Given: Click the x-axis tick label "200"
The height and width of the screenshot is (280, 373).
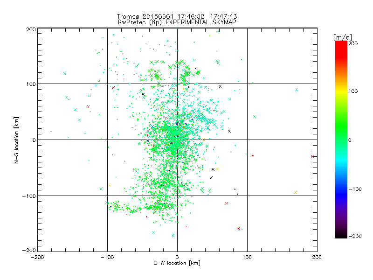Looking at the screenshot, I should click(x=317, y=257).
